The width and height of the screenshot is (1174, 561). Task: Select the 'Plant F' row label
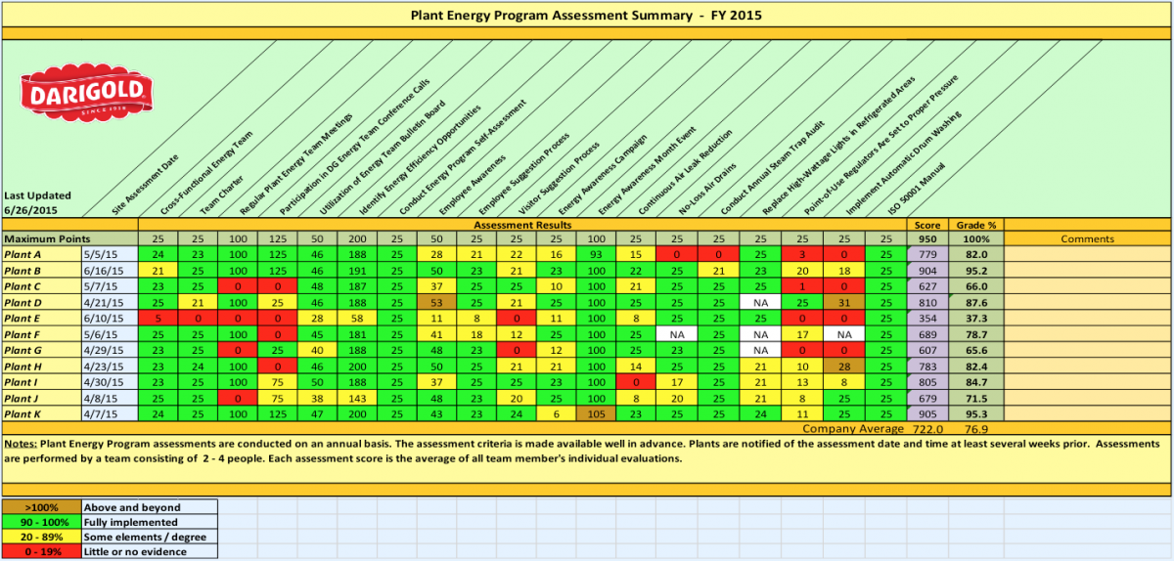tap(40, 333)
